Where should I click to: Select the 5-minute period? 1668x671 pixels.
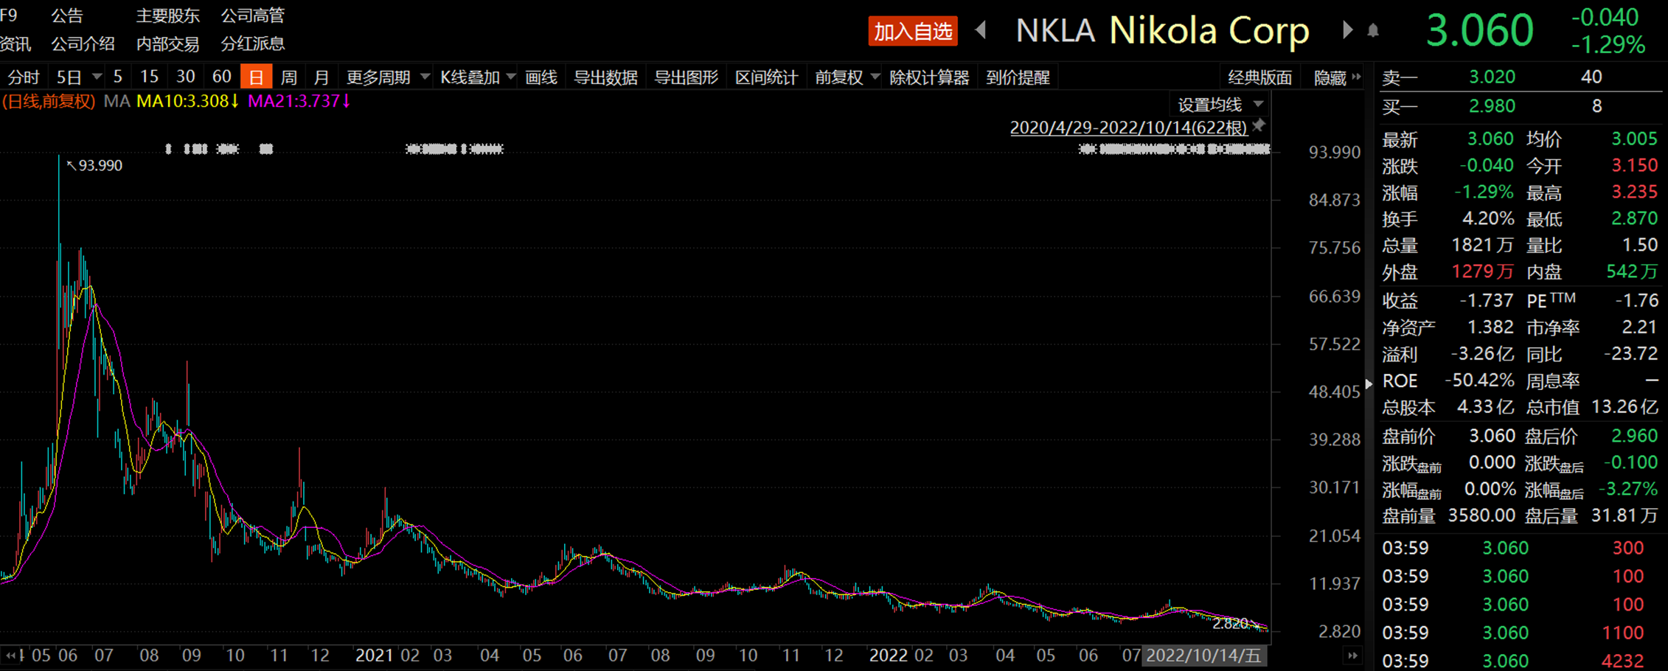[x=118, y=77]
